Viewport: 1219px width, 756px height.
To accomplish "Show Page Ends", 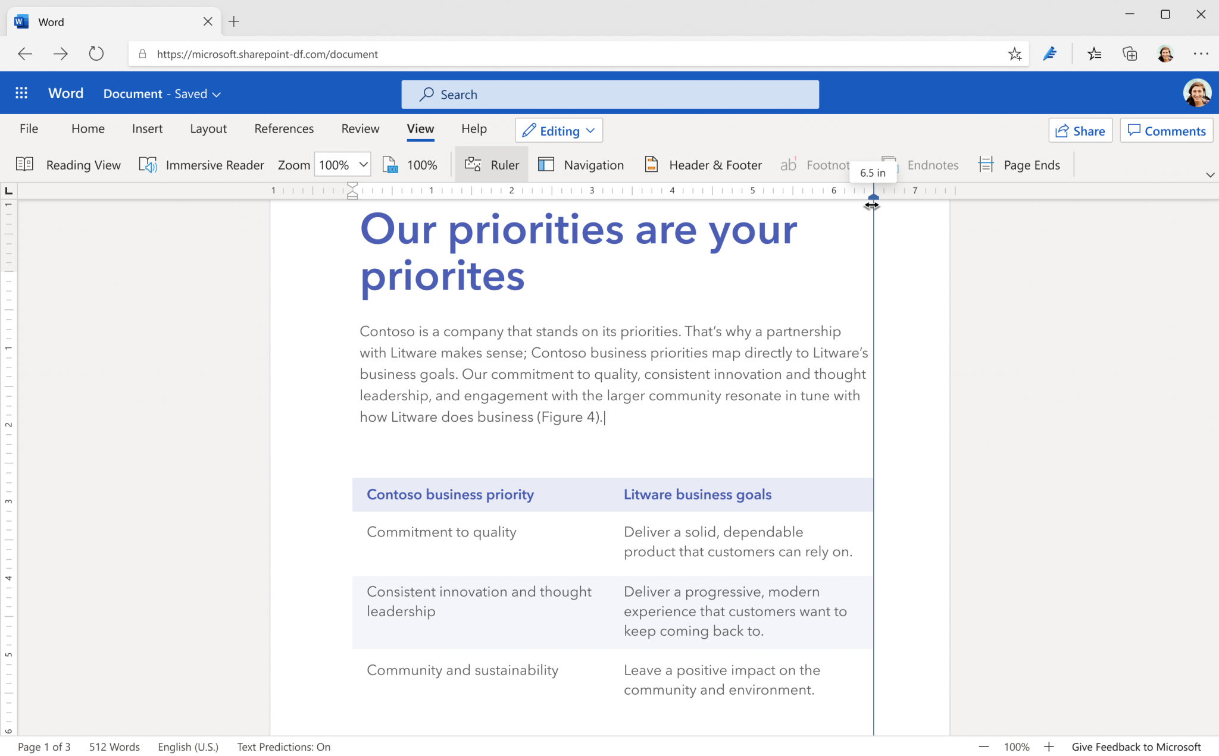I will click(x=1019, y=165).
